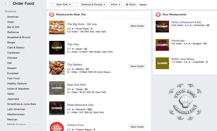Show Mediterranean restaurants
217x131 pixels.
[x=16, y=114]
